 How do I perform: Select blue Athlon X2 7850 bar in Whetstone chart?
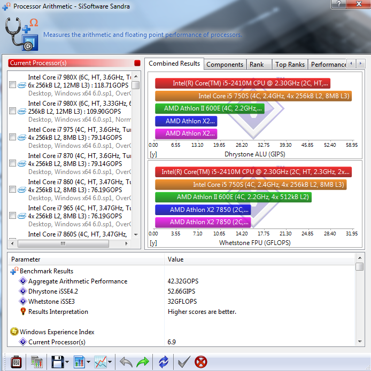[x=203, y=210]
